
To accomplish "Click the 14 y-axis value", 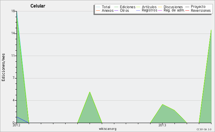I will [x=13, y=33].
